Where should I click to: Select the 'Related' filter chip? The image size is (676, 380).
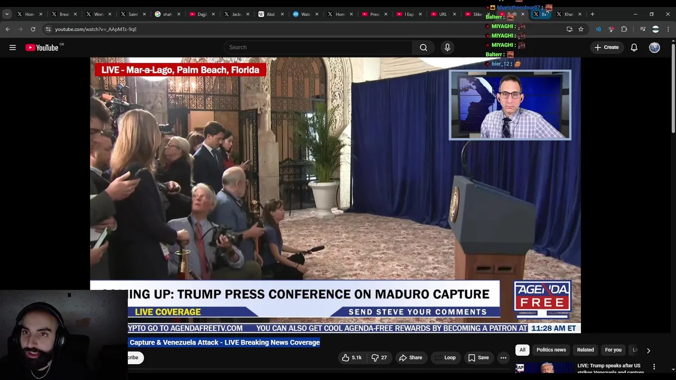click(x=585, y=350)
